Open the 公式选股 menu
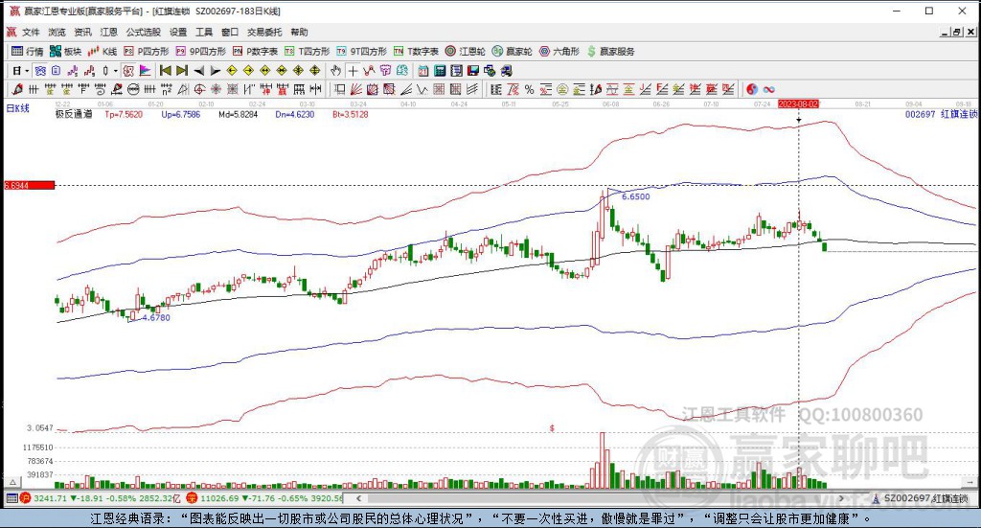This screenshot has width=981, height=528. click(143, 32)
